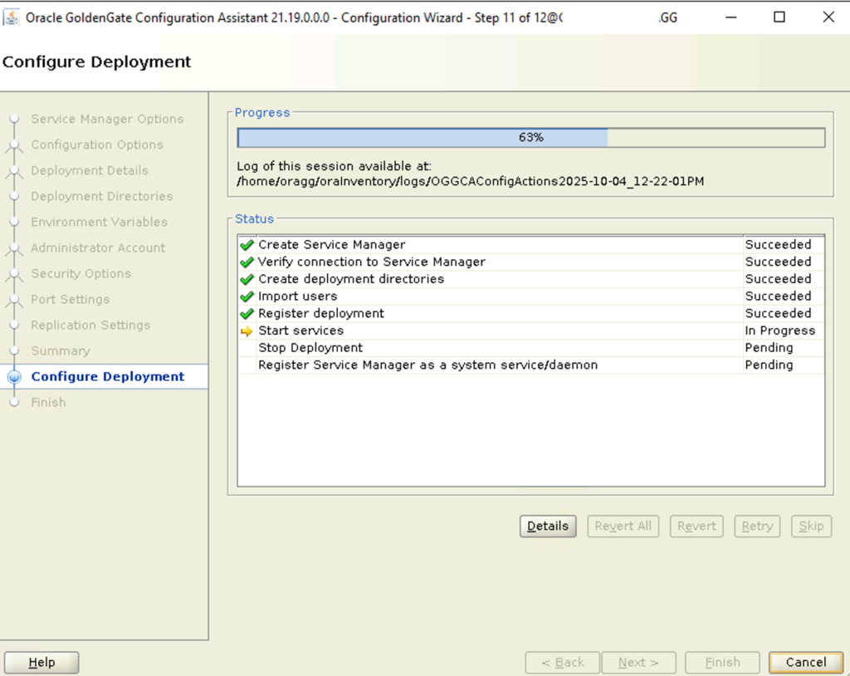Click yellow arrow icon beside Start services

click(247, 331)
